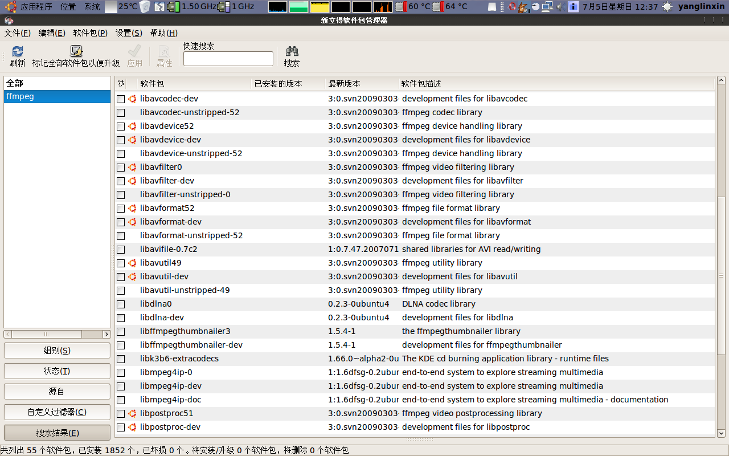Click the sun weather panel icon
Viewport: 729px width, 456px height.
tap(667, 7)
